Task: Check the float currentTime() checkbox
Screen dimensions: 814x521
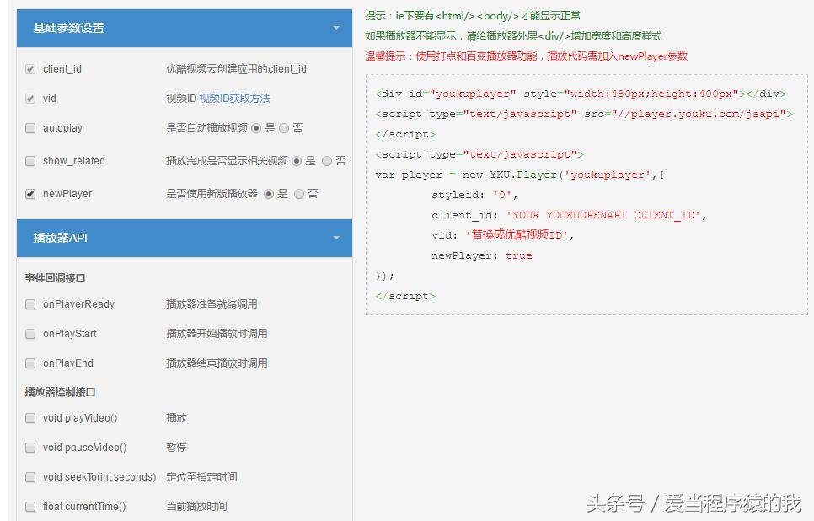Action: pos(30,507)
